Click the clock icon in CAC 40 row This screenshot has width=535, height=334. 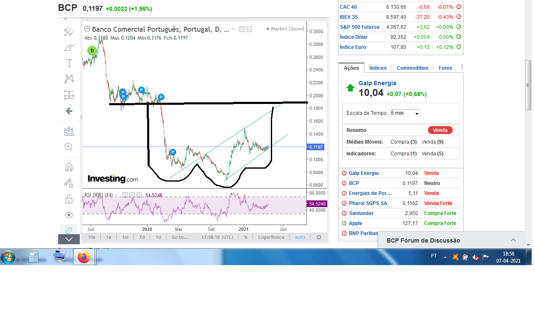[x=459, y=7]
